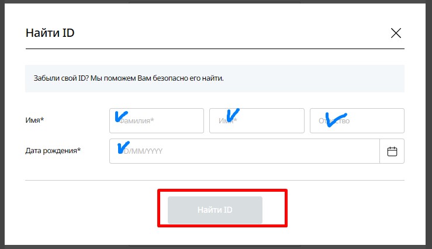Click the blue checkmark on Имя field
Viewport: 432px width, 249px height.
point(232,115)
